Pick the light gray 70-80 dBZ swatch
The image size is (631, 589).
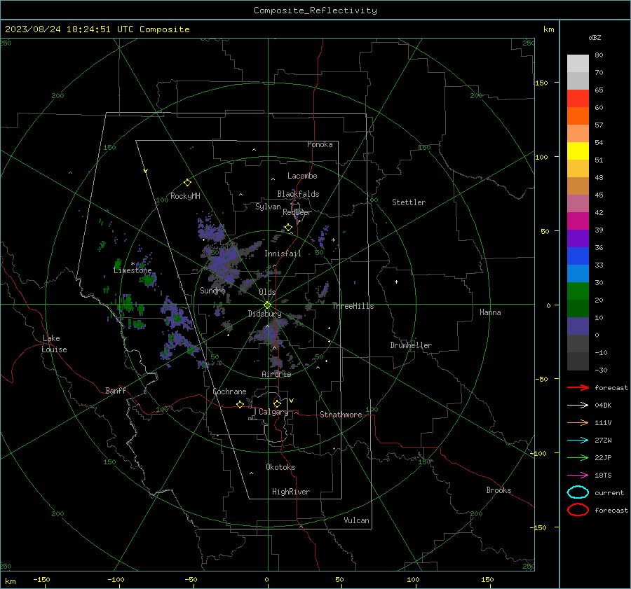tap(578, 64)
